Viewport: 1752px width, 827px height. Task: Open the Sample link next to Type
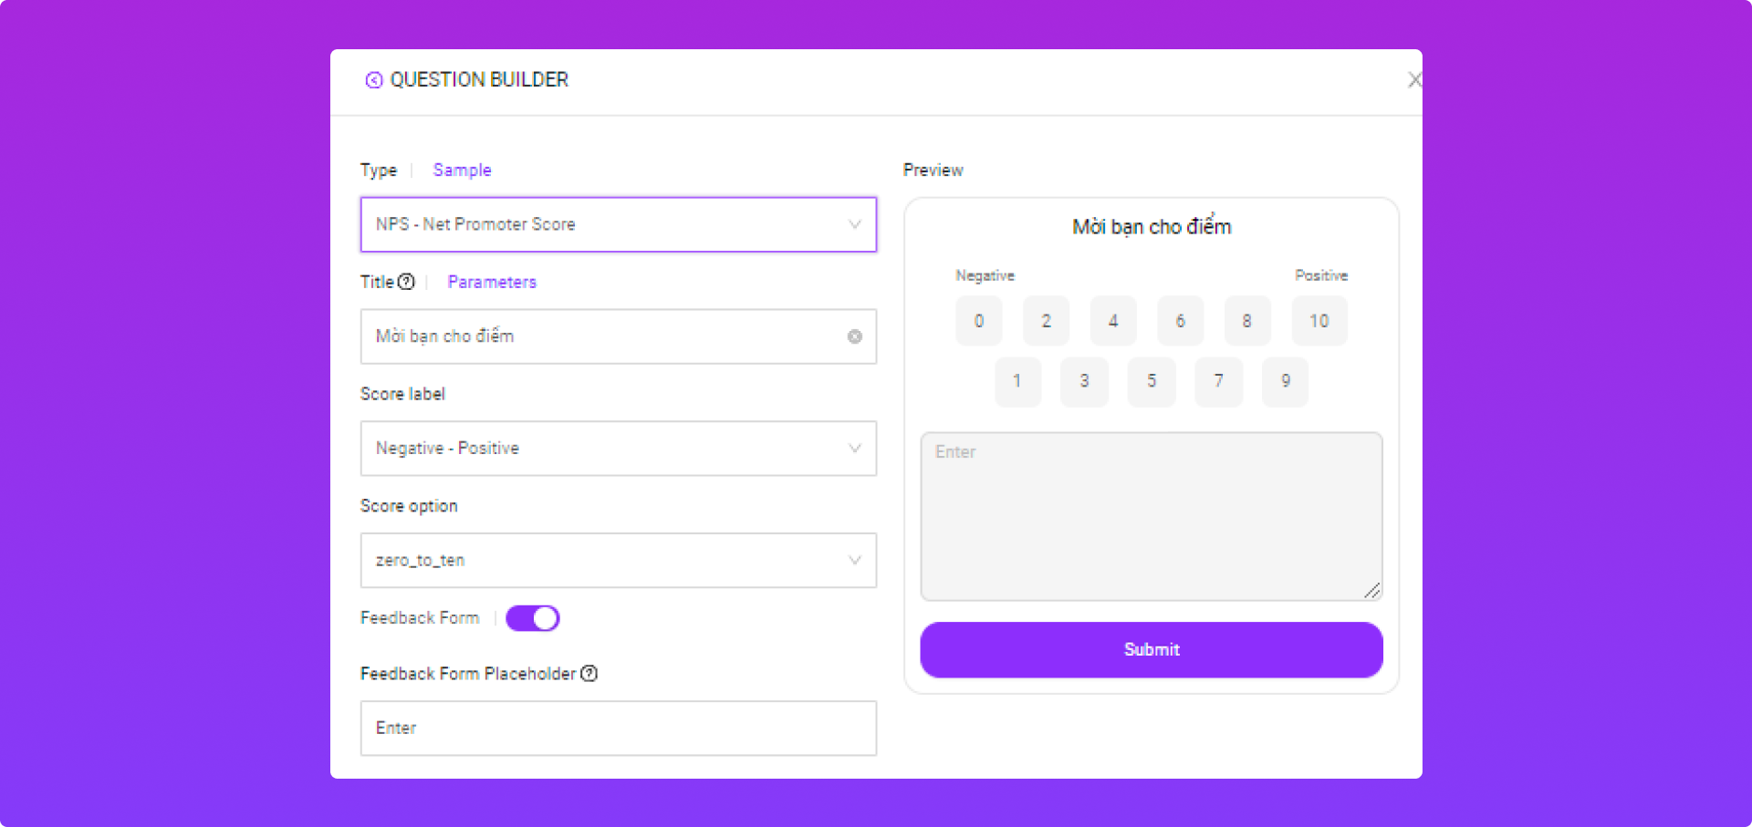462,171
